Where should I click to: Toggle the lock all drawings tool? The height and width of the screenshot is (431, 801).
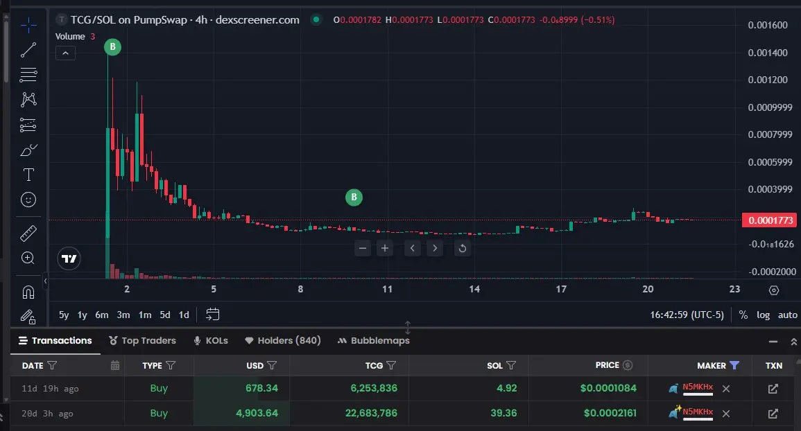click(x=28, y=317)
